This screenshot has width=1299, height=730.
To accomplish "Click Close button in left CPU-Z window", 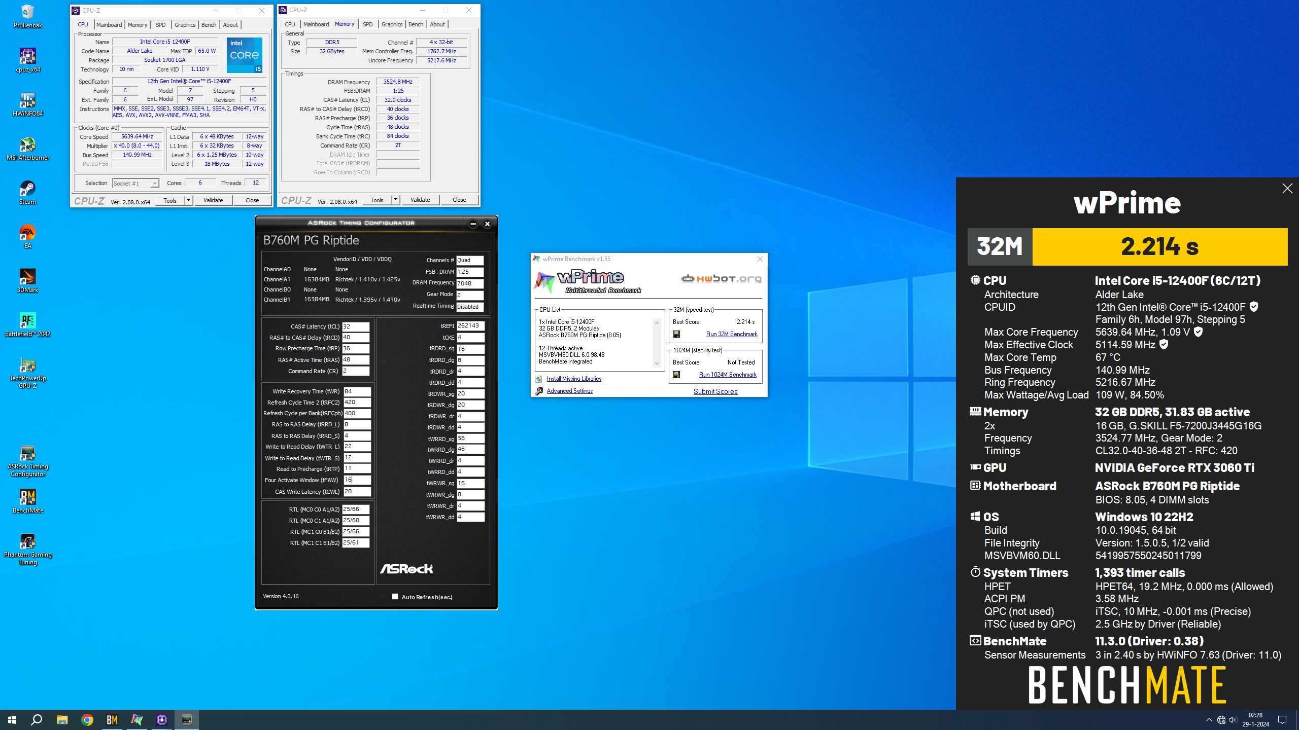I will [x=252, y=200].
